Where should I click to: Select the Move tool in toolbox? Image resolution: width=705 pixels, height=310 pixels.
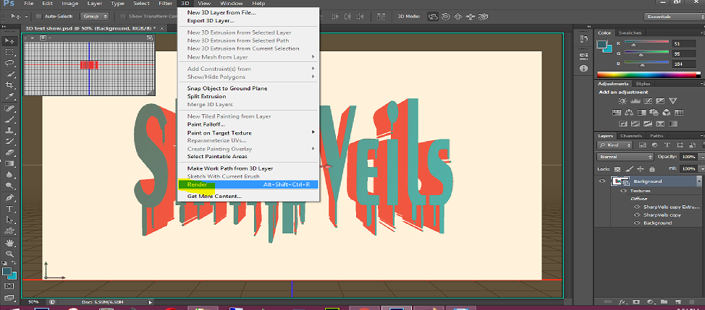click(9, 40)
